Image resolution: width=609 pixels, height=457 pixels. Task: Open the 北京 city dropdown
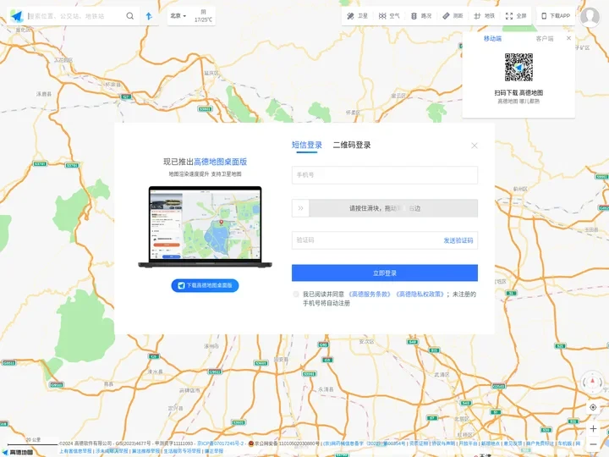[x=178, y=16]
